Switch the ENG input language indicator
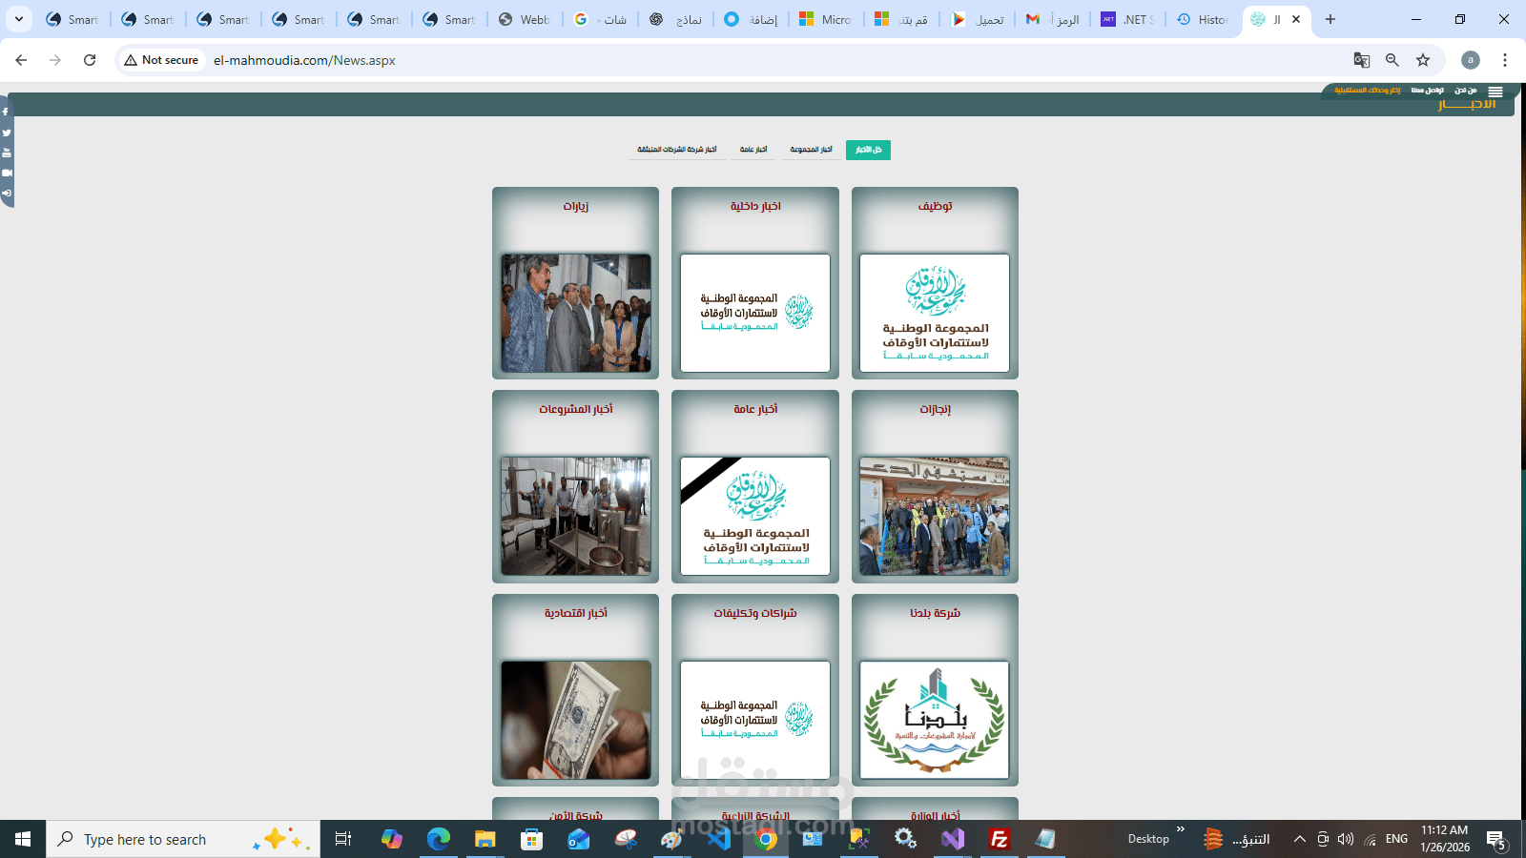This screenshot has height=858, width=1526. click(x=1396, y=839)
